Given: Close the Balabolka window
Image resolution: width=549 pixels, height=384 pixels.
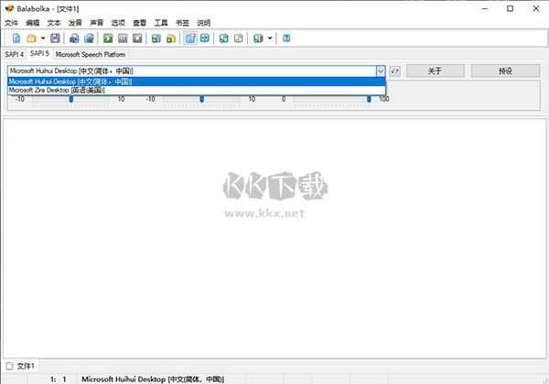Looking at the screenshot, I should pyautogui.click(x=535, y=9).
